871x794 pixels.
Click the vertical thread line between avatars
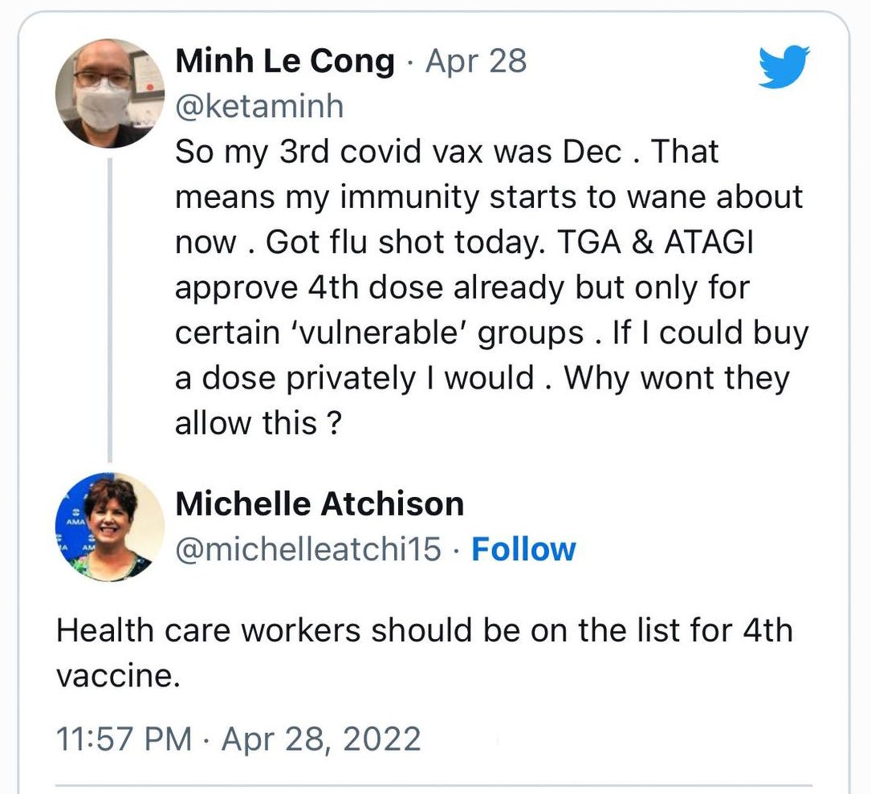tap(110, 310)
